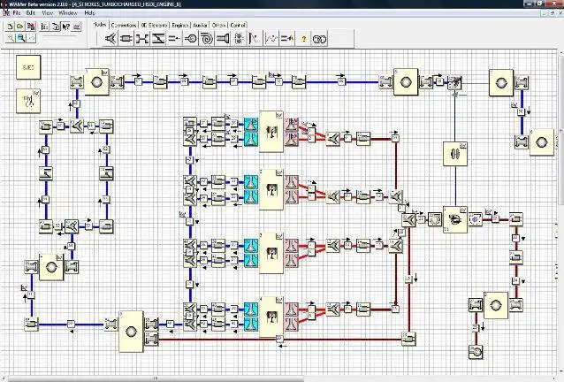Click the New document toolbar icon
This screenshot has height=382, width=564.
(10, 27)
